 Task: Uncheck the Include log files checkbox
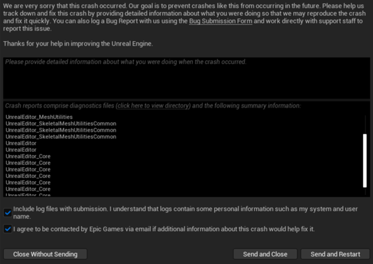coord(8,213)
